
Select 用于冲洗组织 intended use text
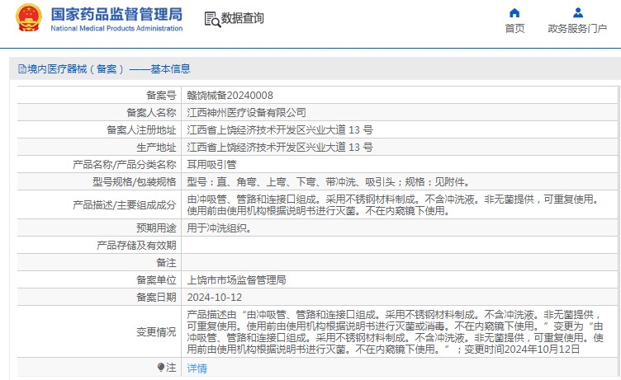[x=219, y=228]
